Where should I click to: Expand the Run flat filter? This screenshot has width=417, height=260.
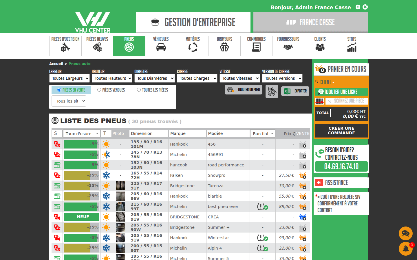tap(263, 133)
